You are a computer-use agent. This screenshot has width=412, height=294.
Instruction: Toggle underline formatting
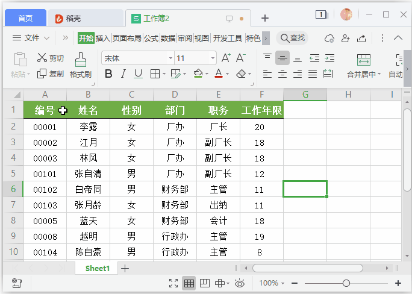[x=138, y=74]
